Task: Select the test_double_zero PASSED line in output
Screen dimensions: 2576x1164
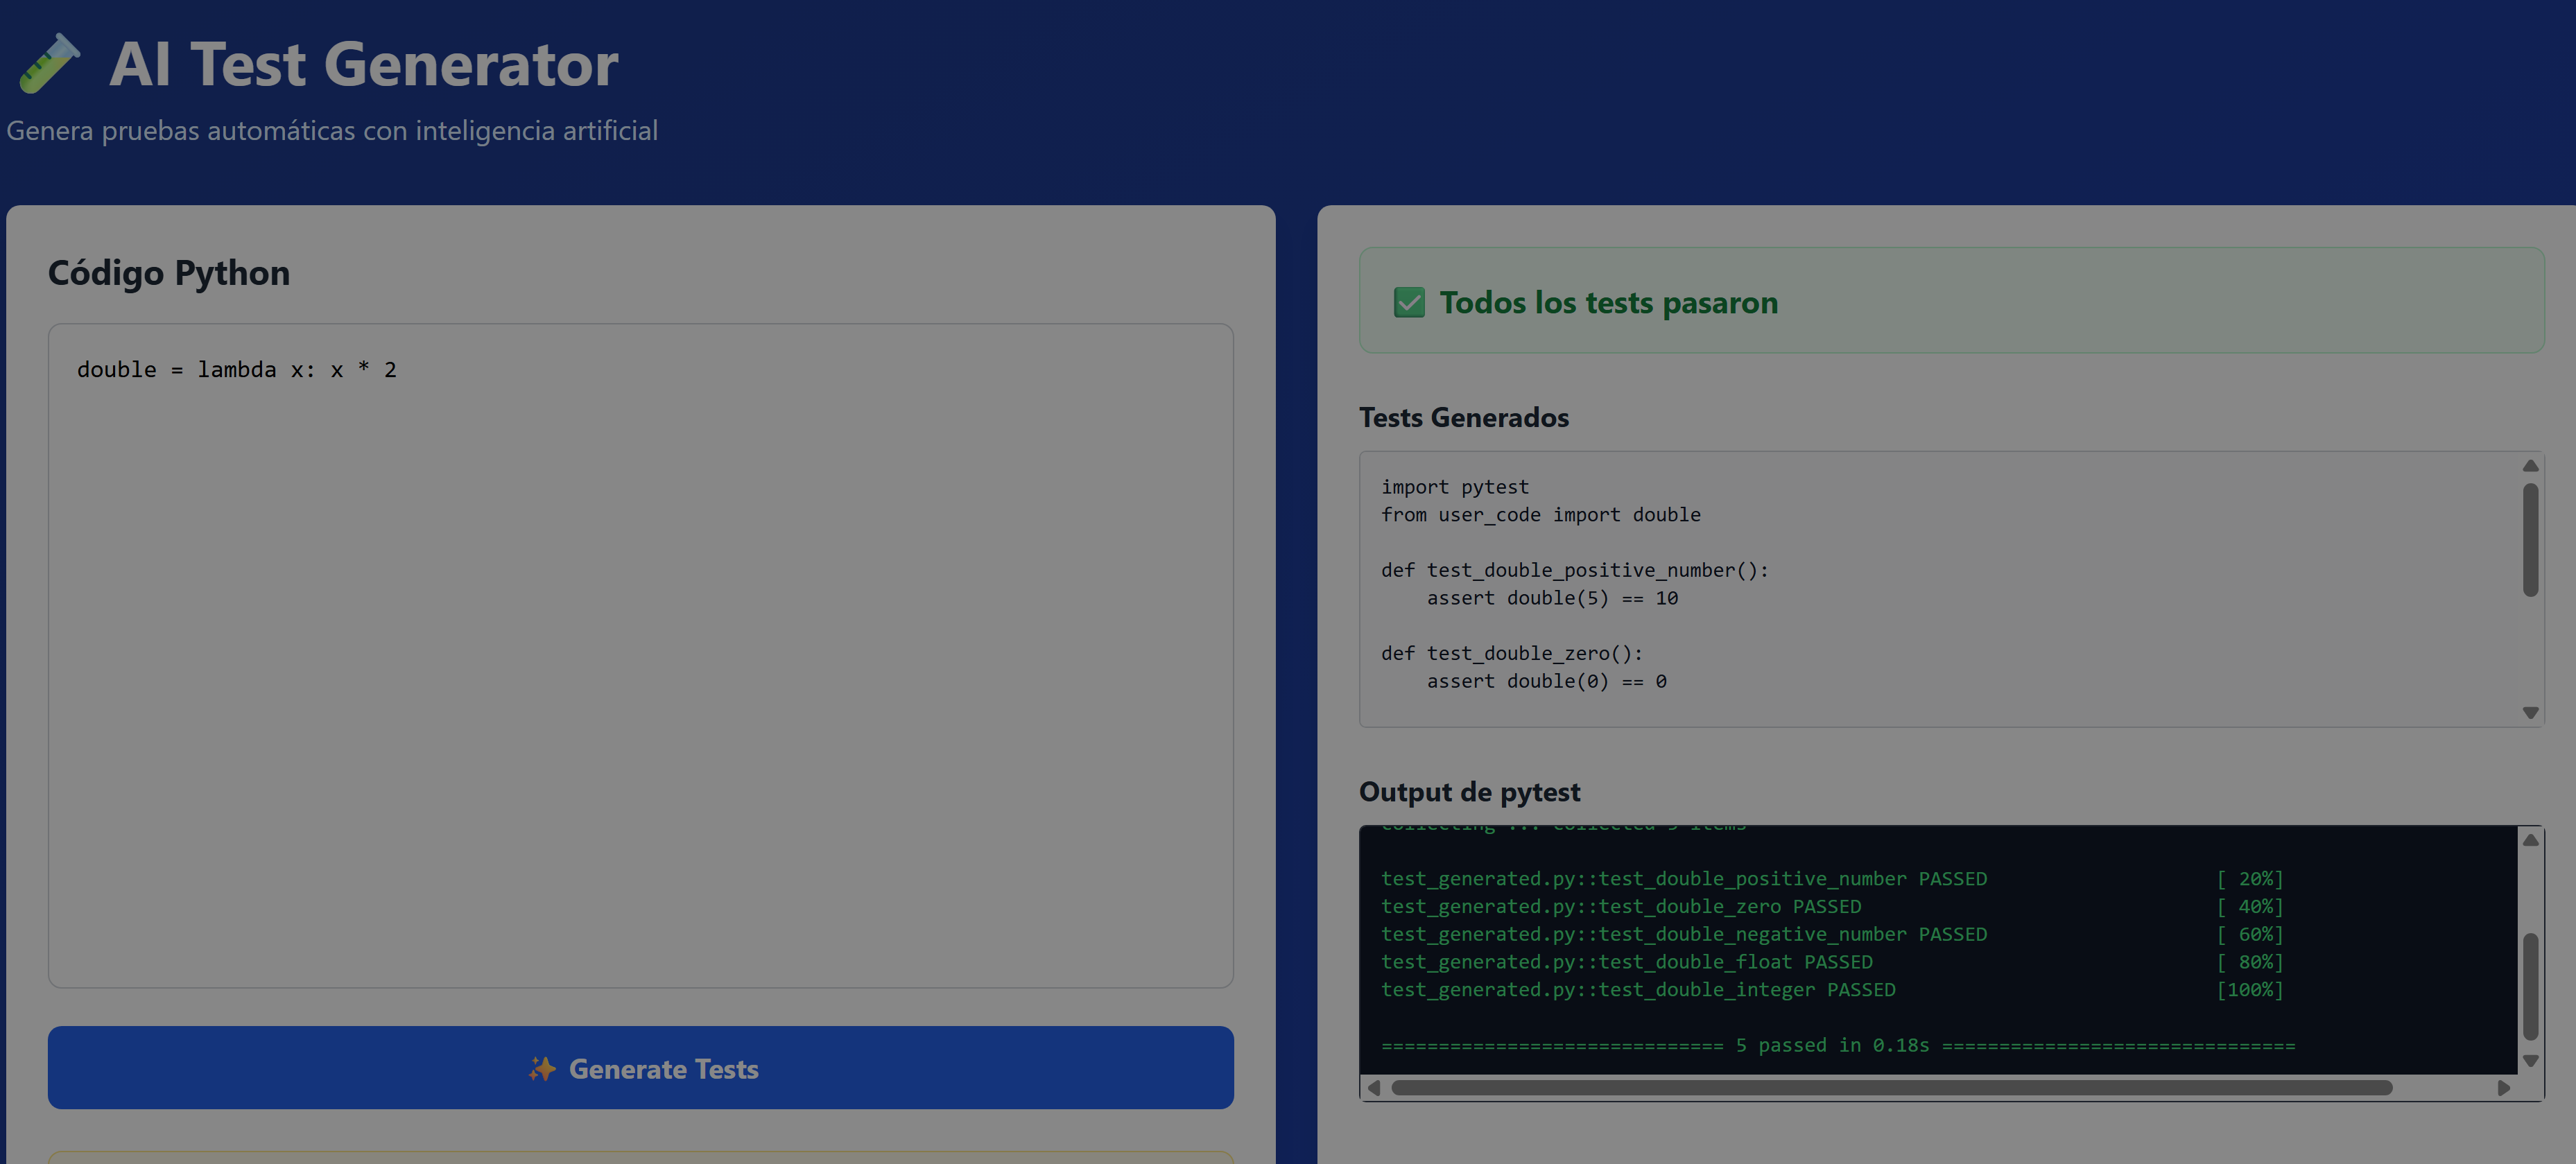Action: (1620, 906)
